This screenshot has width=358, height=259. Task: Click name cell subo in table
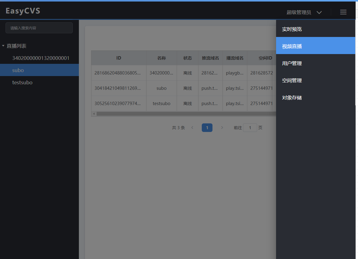click(x=161, y=88)
